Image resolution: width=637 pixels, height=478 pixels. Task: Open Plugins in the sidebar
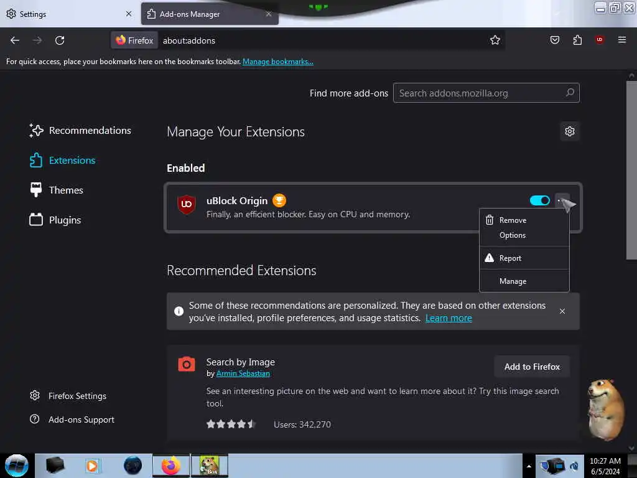point(55,220)
